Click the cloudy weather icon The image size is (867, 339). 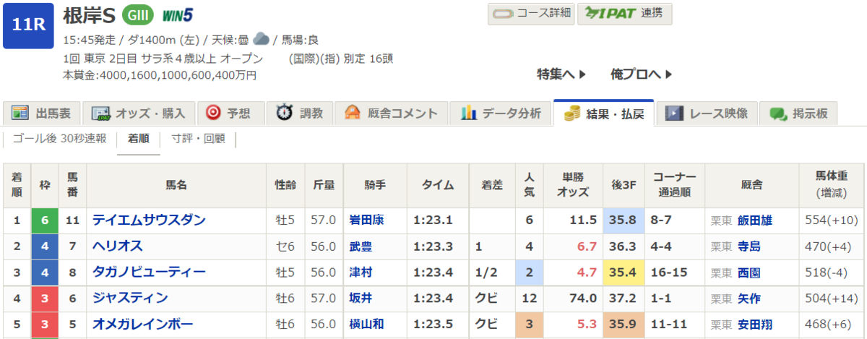tap(262, 40)
